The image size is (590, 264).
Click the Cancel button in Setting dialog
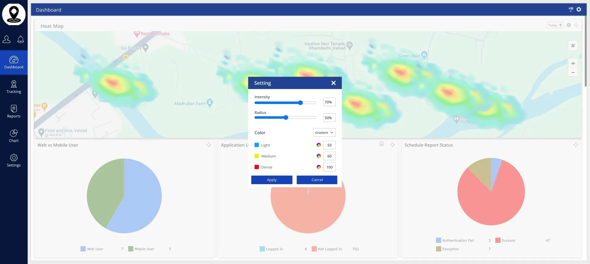click(x=317, y=180)
